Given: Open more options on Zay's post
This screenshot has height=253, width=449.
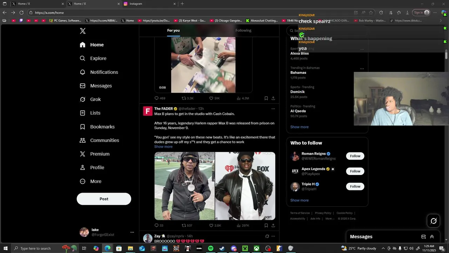Looking at the screenshot, I should 273,236.
